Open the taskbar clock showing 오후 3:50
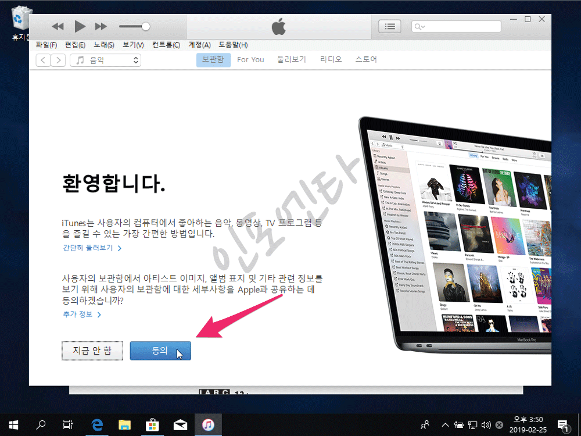The width and height of the screenshot is (581, 436). tap(528, 425)
